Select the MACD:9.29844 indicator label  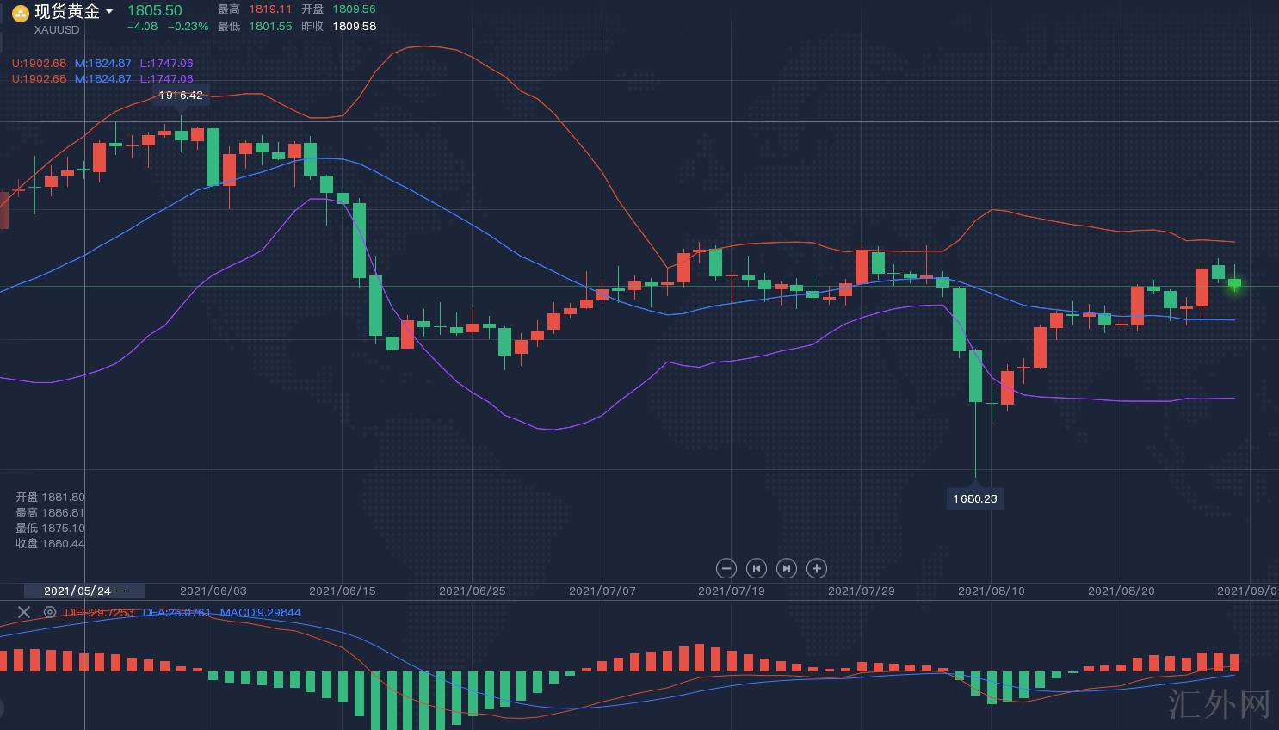pyautogui.click(x=260, y=612)
